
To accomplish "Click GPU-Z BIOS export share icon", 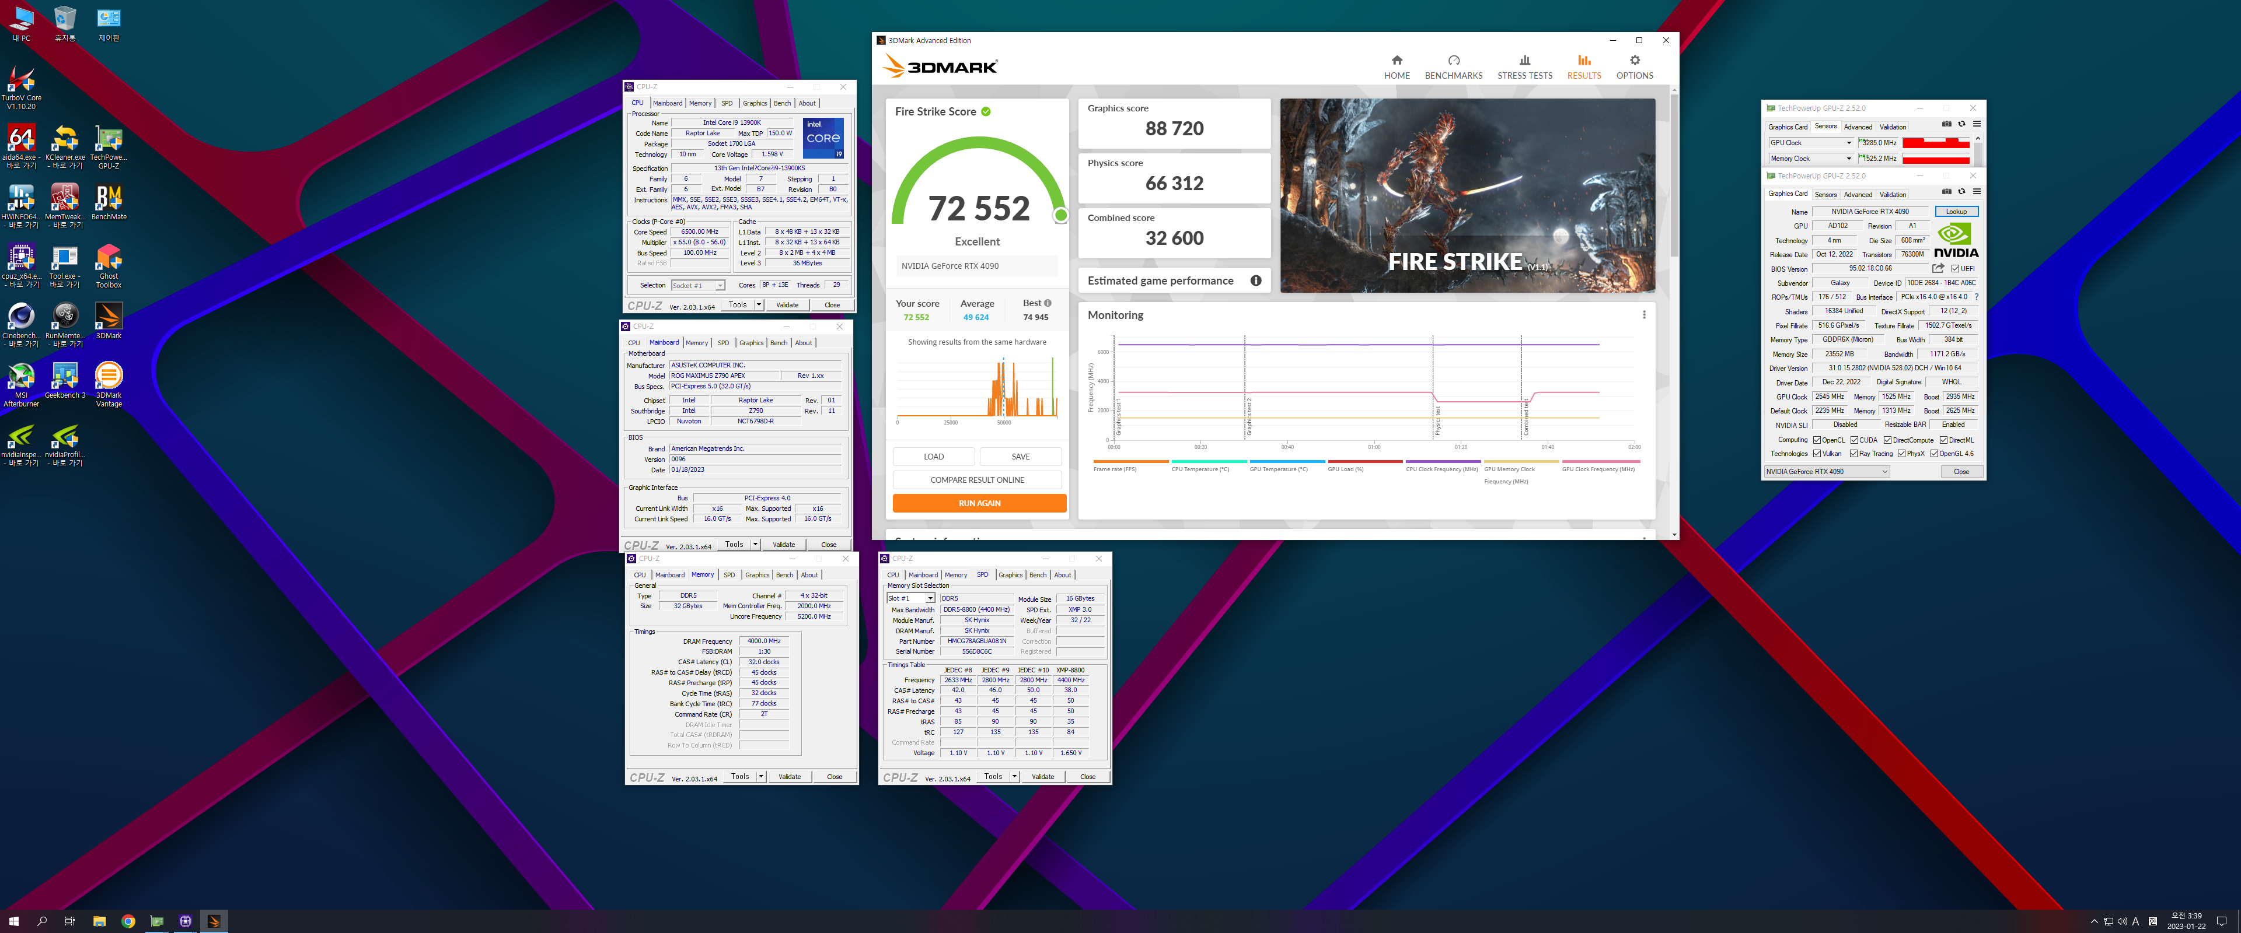I will [1938, 269].
